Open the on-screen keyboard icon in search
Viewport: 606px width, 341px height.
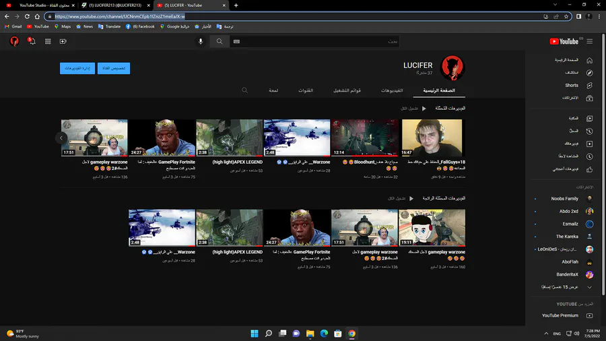coord(236,41)
